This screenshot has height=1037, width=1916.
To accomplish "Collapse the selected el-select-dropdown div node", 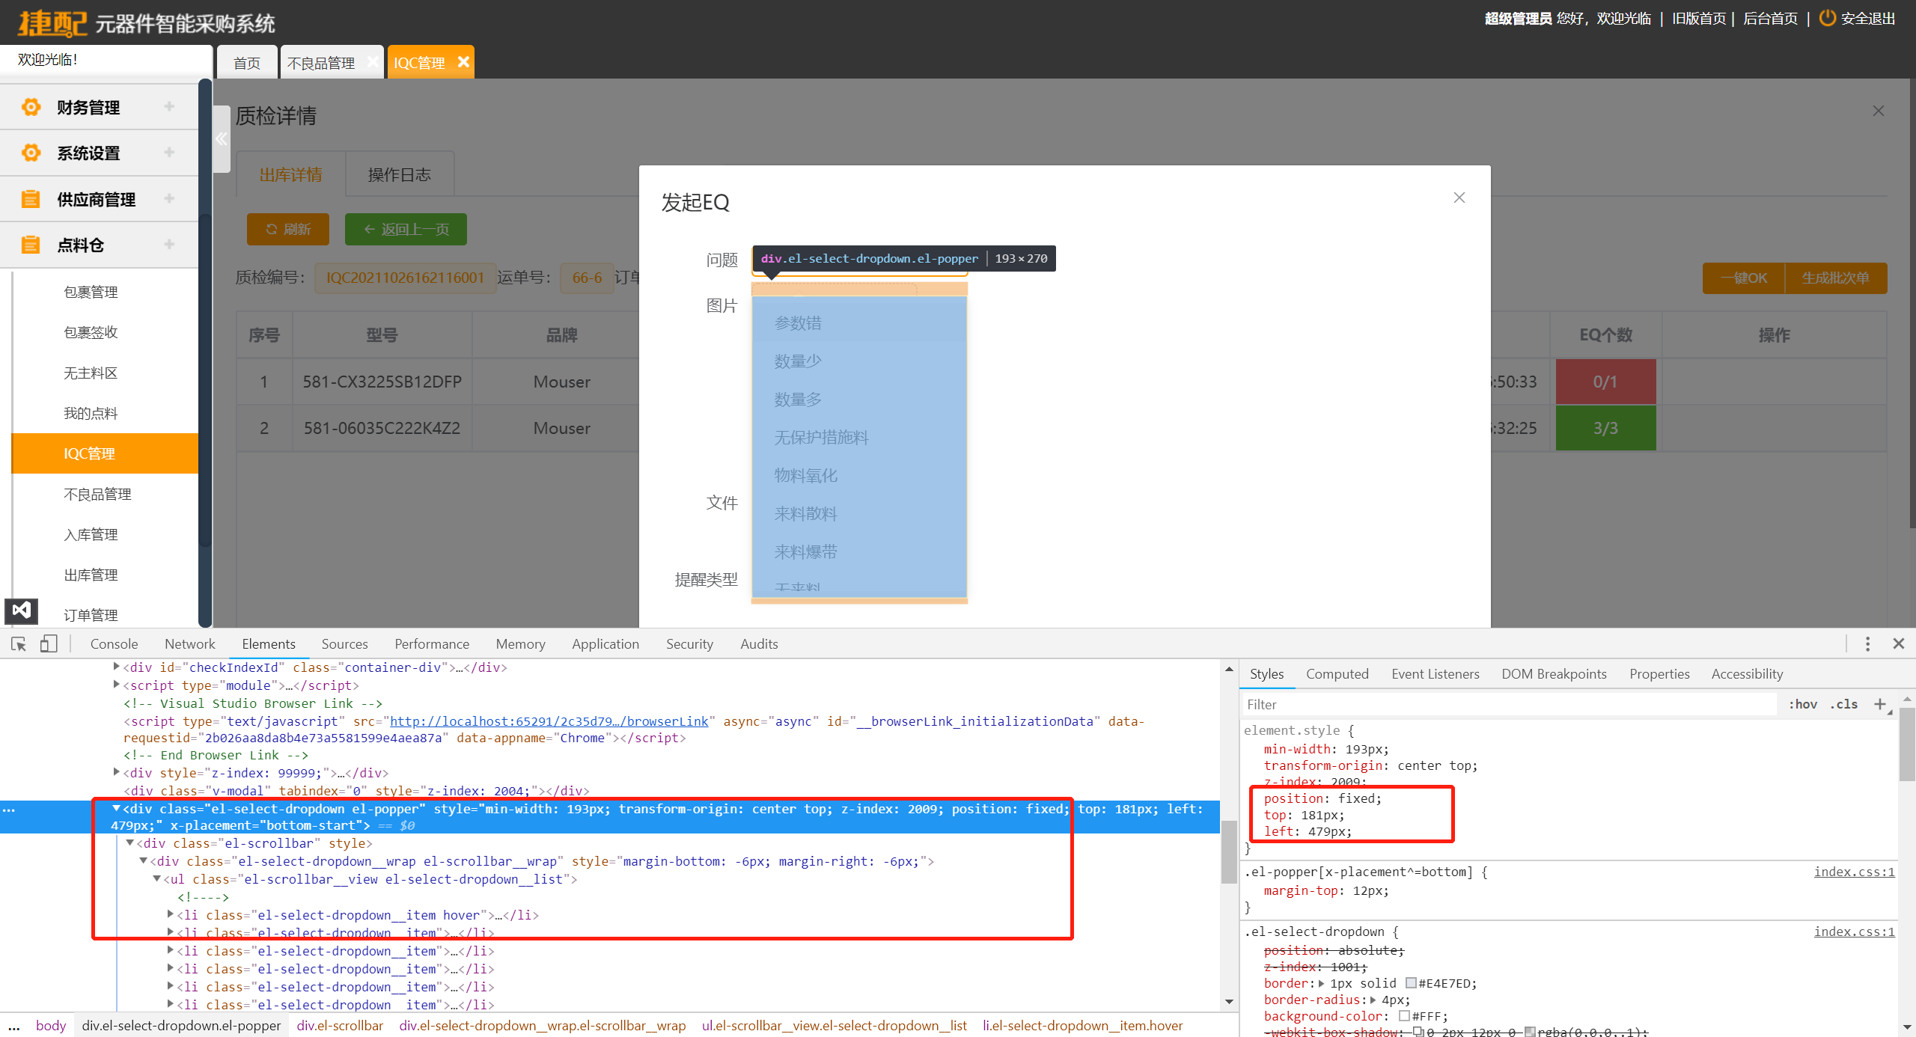I will coord(116,809).
